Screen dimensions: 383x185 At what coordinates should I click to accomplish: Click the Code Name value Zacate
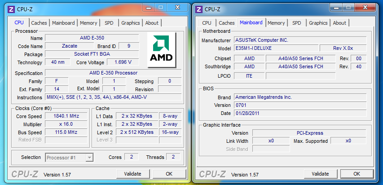(x=69, y=46)
